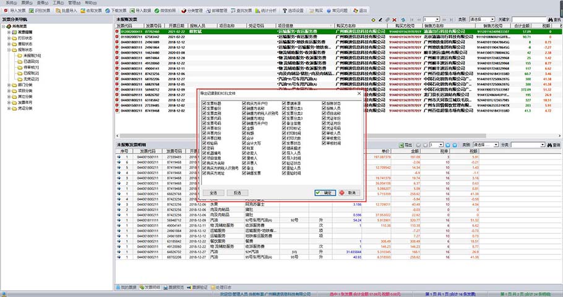Viewport: 563px width, 297px height.
Task: Switch to the 发票明细 bottom tab
Action: (x=151, y=287)
